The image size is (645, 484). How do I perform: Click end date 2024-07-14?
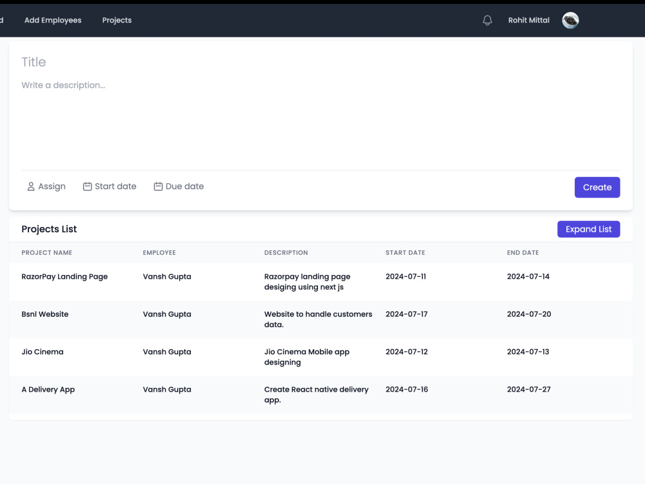pos(528,277)
